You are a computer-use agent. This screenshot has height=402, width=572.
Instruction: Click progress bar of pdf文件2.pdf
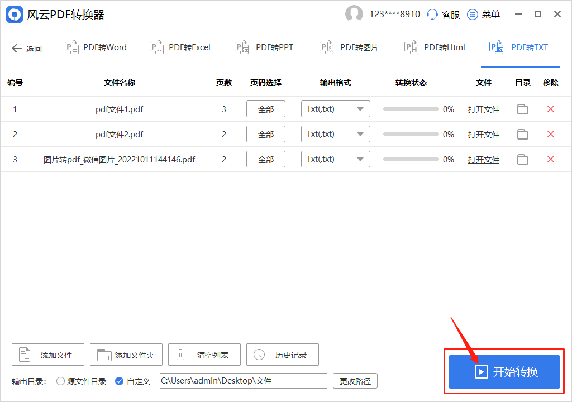[411, 134]
